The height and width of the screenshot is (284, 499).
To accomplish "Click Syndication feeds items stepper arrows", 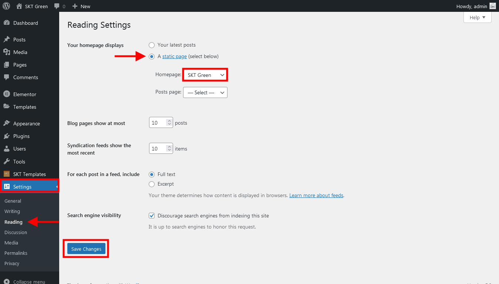I will (169, 148).
